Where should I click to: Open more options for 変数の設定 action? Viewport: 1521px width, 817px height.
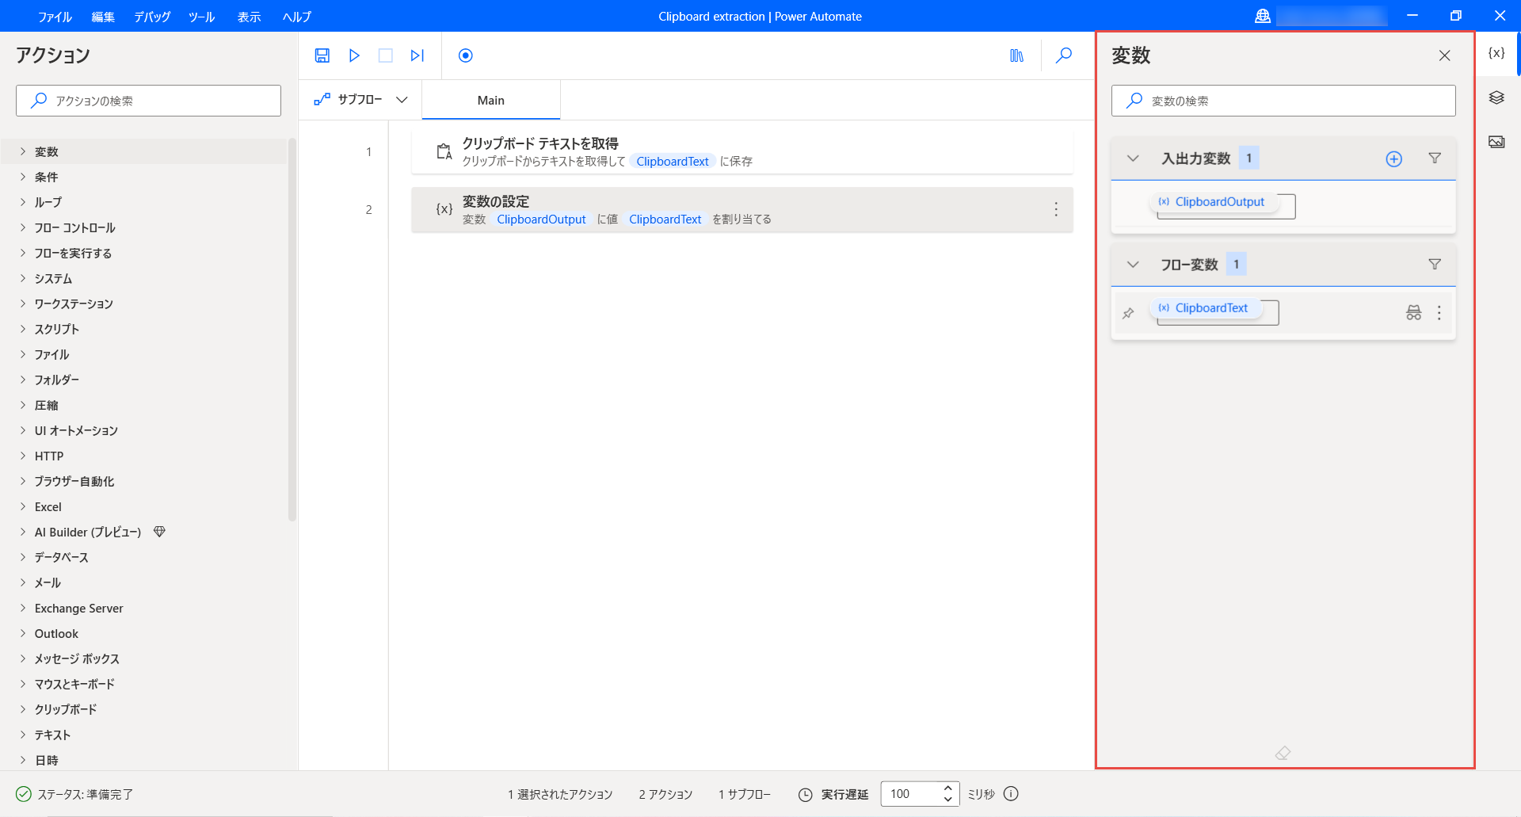pyautogui.click(x=1056, y=209)
